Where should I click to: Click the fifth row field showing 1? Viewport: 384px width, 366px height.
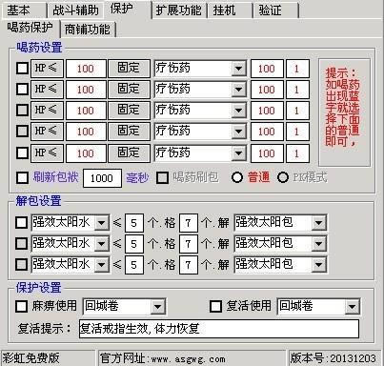tap(297, 152)
